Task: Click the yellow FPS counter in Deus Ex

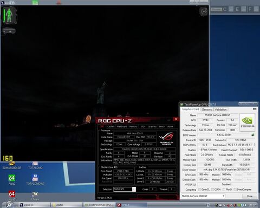Action: (x=8, y=158)
